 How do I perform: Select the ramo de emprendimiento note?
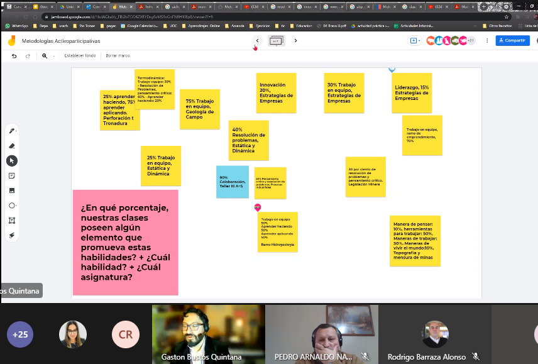422,136
